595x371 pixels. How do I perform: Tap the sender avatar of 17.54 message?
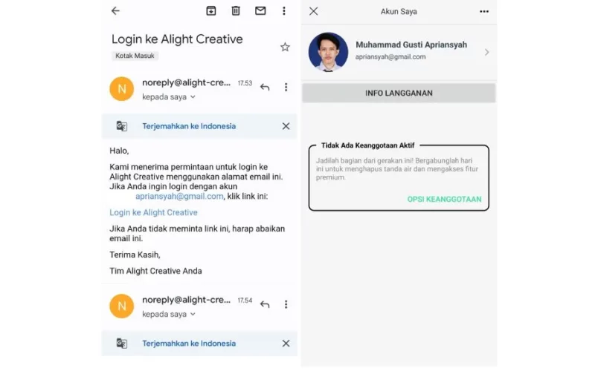coord(122,306)
